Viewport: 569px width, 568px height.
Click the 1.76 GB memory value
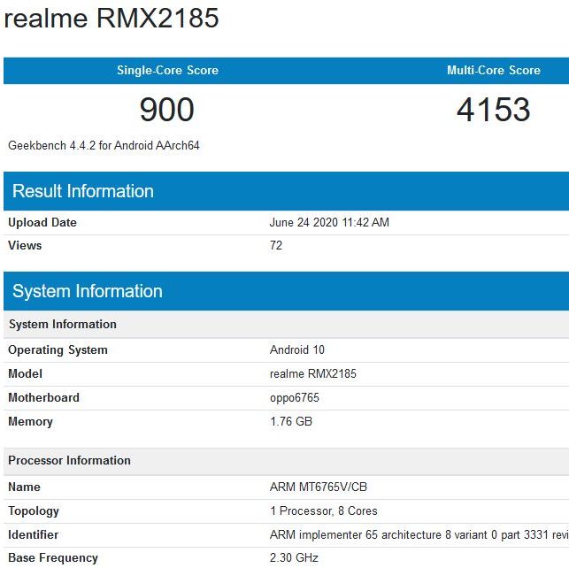pos(290,422)
